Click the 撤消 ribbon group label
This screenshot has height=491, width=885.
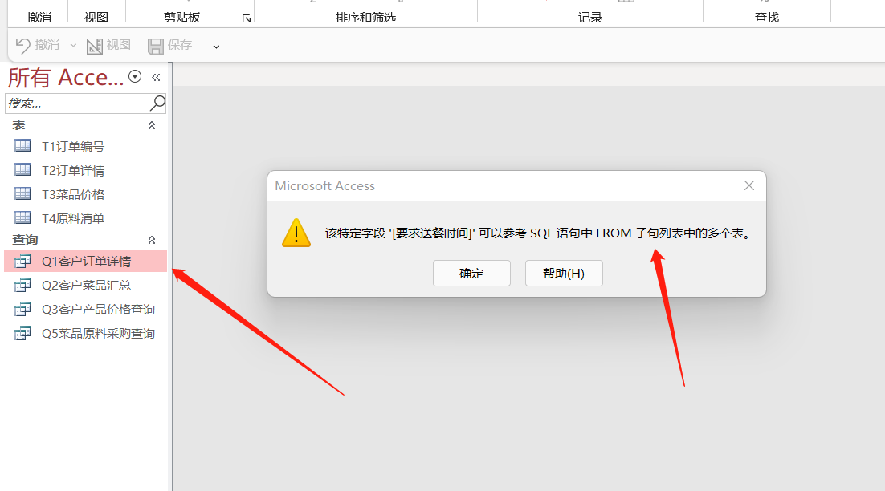click(39, 18)
